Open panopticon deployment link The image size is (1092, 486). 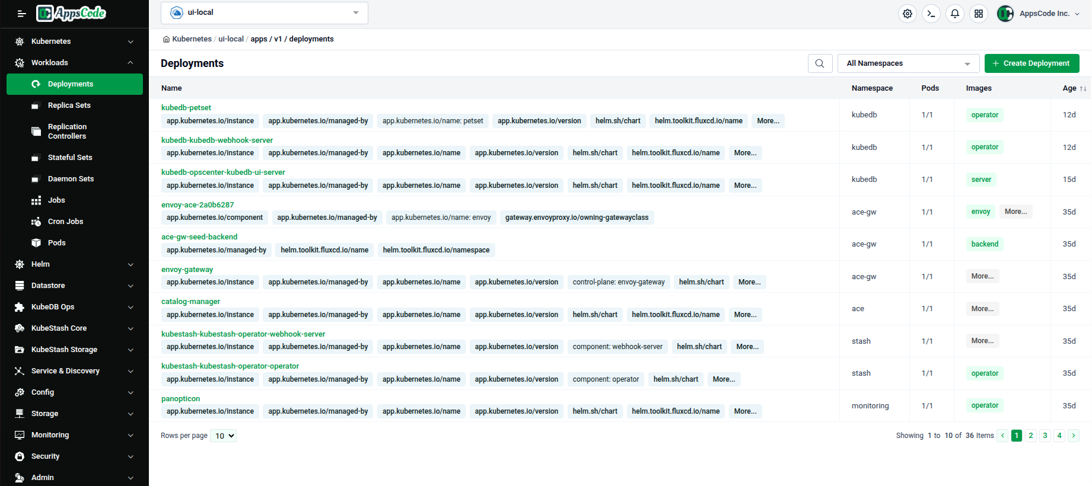click(181, 399)
